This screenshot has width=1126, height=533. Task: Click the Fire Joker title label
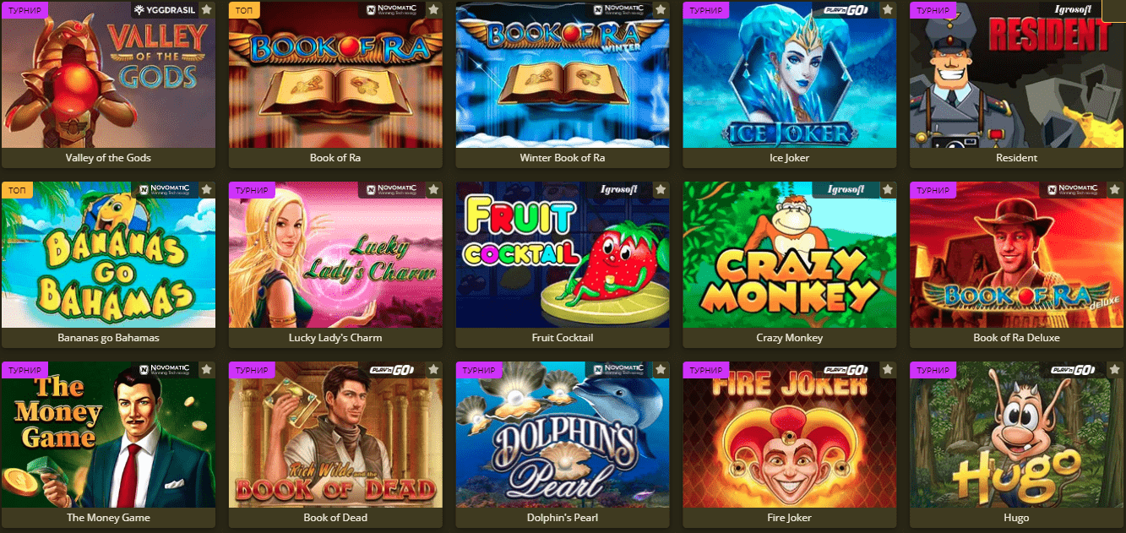(790, 518)
